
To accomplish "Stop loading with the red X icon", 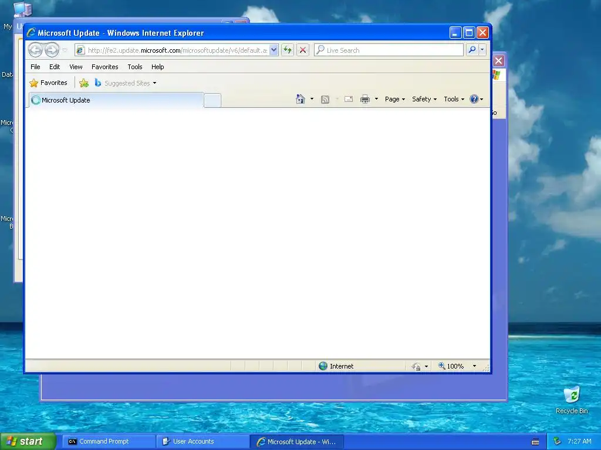I will (x=303, y=50).
